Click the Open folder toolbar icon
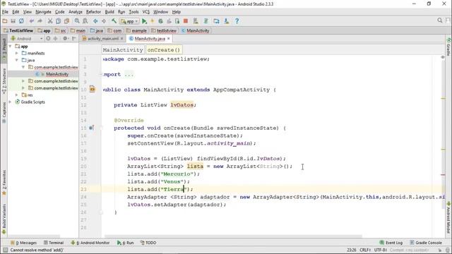This screenshot has height=254, width=452. [5, 21]
